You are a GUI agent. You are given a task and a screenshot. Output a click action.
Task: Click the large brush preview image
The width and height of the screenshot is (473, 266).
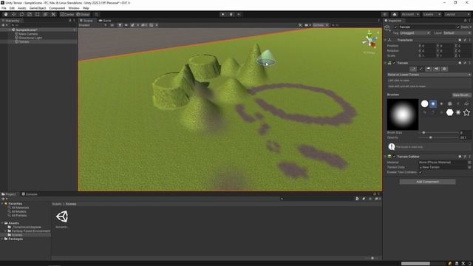[403, 115]
